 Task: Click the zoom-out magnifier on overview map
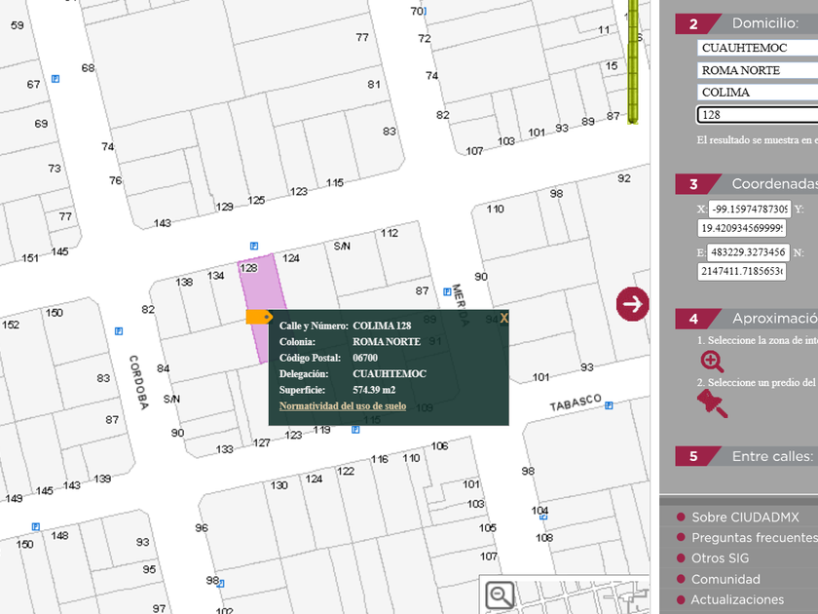coord(501,594)
